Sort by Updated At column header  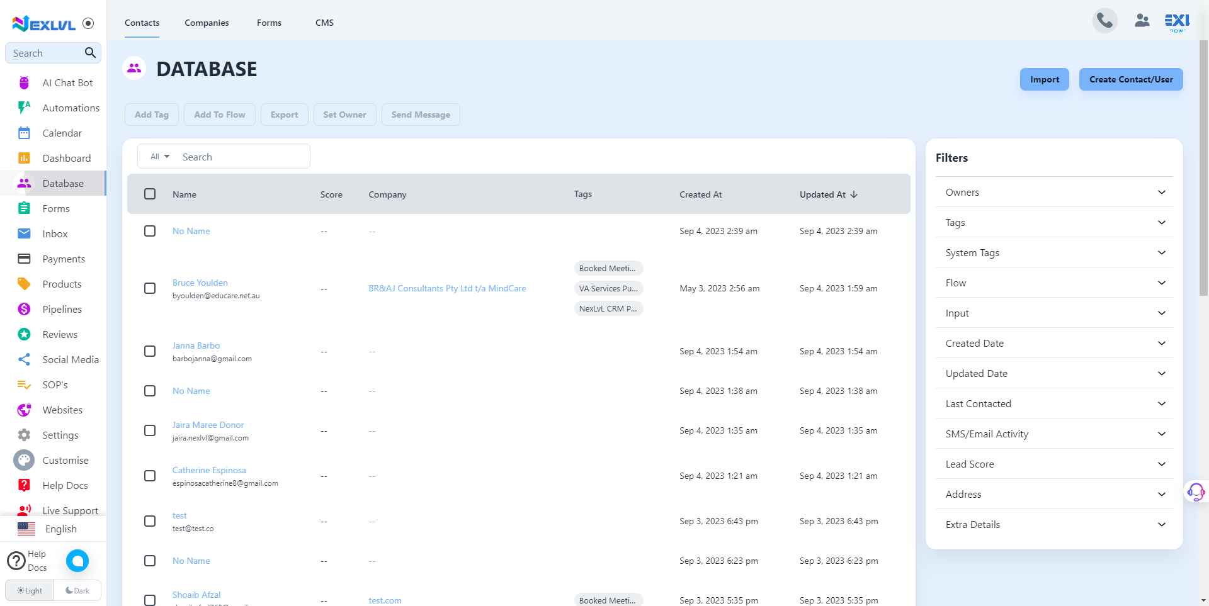[x=828, y=194]
